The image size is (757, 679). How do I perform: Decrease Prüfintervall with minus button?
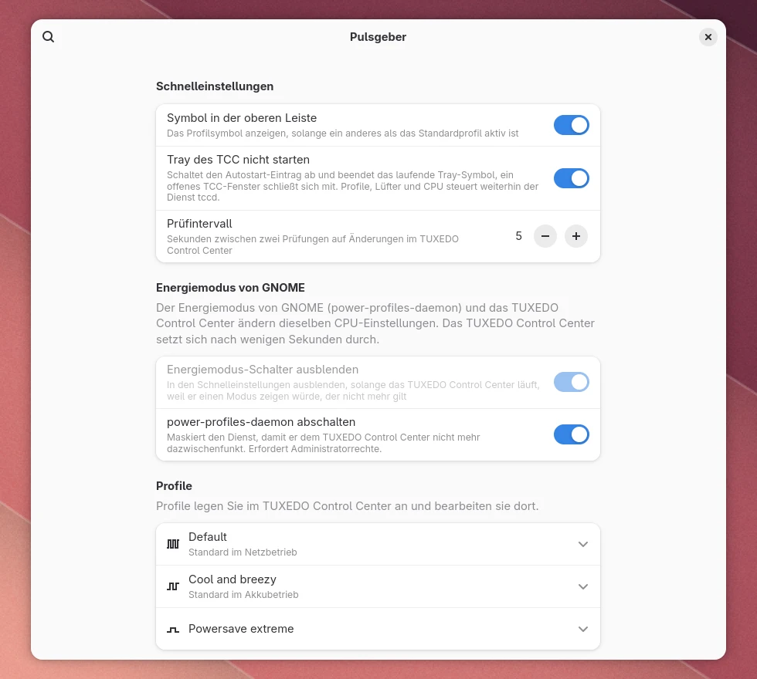click(x=545, y=236)
